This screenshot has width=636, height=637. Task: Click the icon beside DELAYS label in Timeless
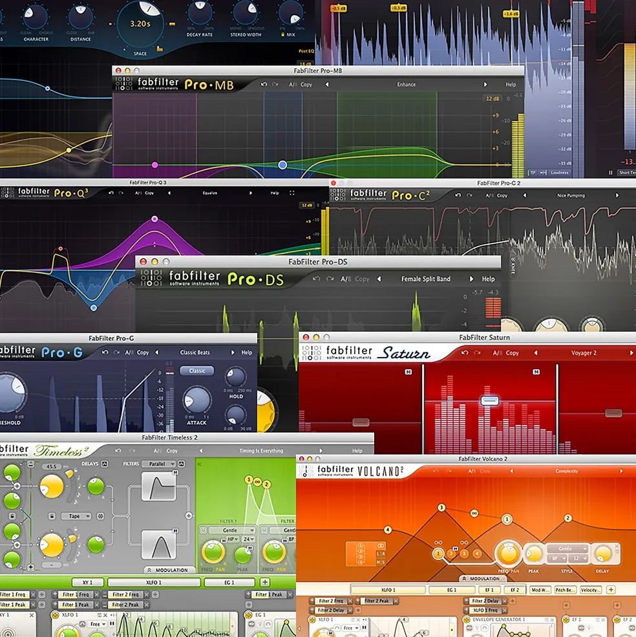(105, 464)
